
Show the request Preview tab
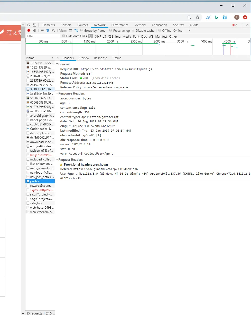coord(84,58)
